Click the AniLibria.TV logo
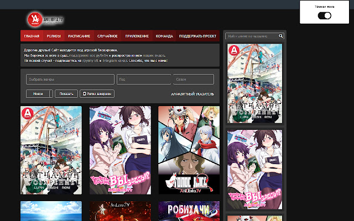The height and width of the screenshot is (221, 354). click(45, 20)
